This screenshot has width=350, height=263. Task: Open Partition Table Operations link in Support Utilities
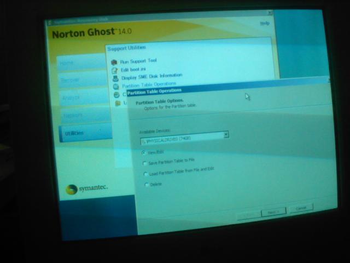point(149,85)
